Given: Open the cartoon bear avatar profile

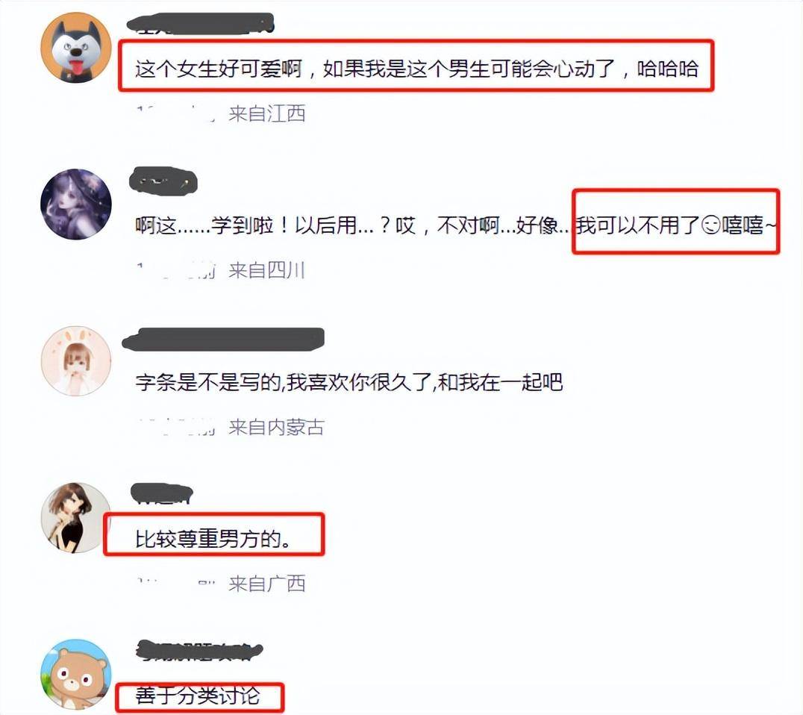Looking at the screenshot, I should [76, 674].
